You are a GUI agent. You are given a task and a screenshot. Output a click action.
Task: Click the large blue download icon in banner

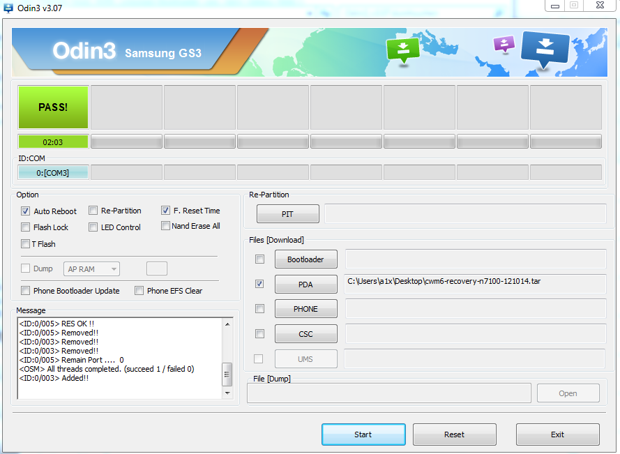point(545,49)
